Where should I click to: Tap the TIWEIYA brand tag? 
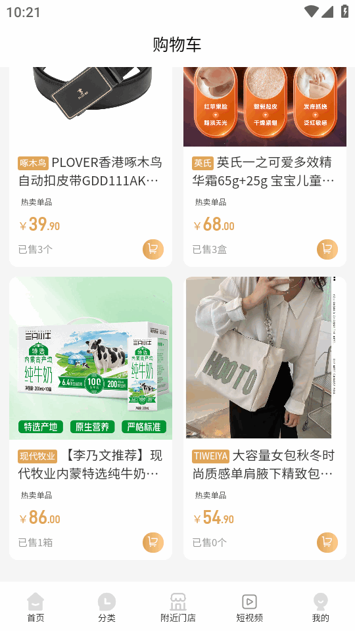pyautogui.click(x=210, y=456)
